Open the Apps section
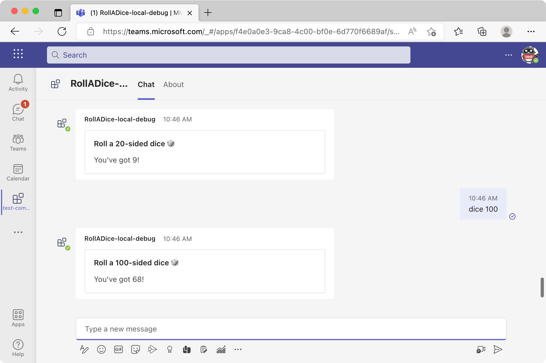The image size is (546, 363). pyautogui.click(x=18, y=318)
